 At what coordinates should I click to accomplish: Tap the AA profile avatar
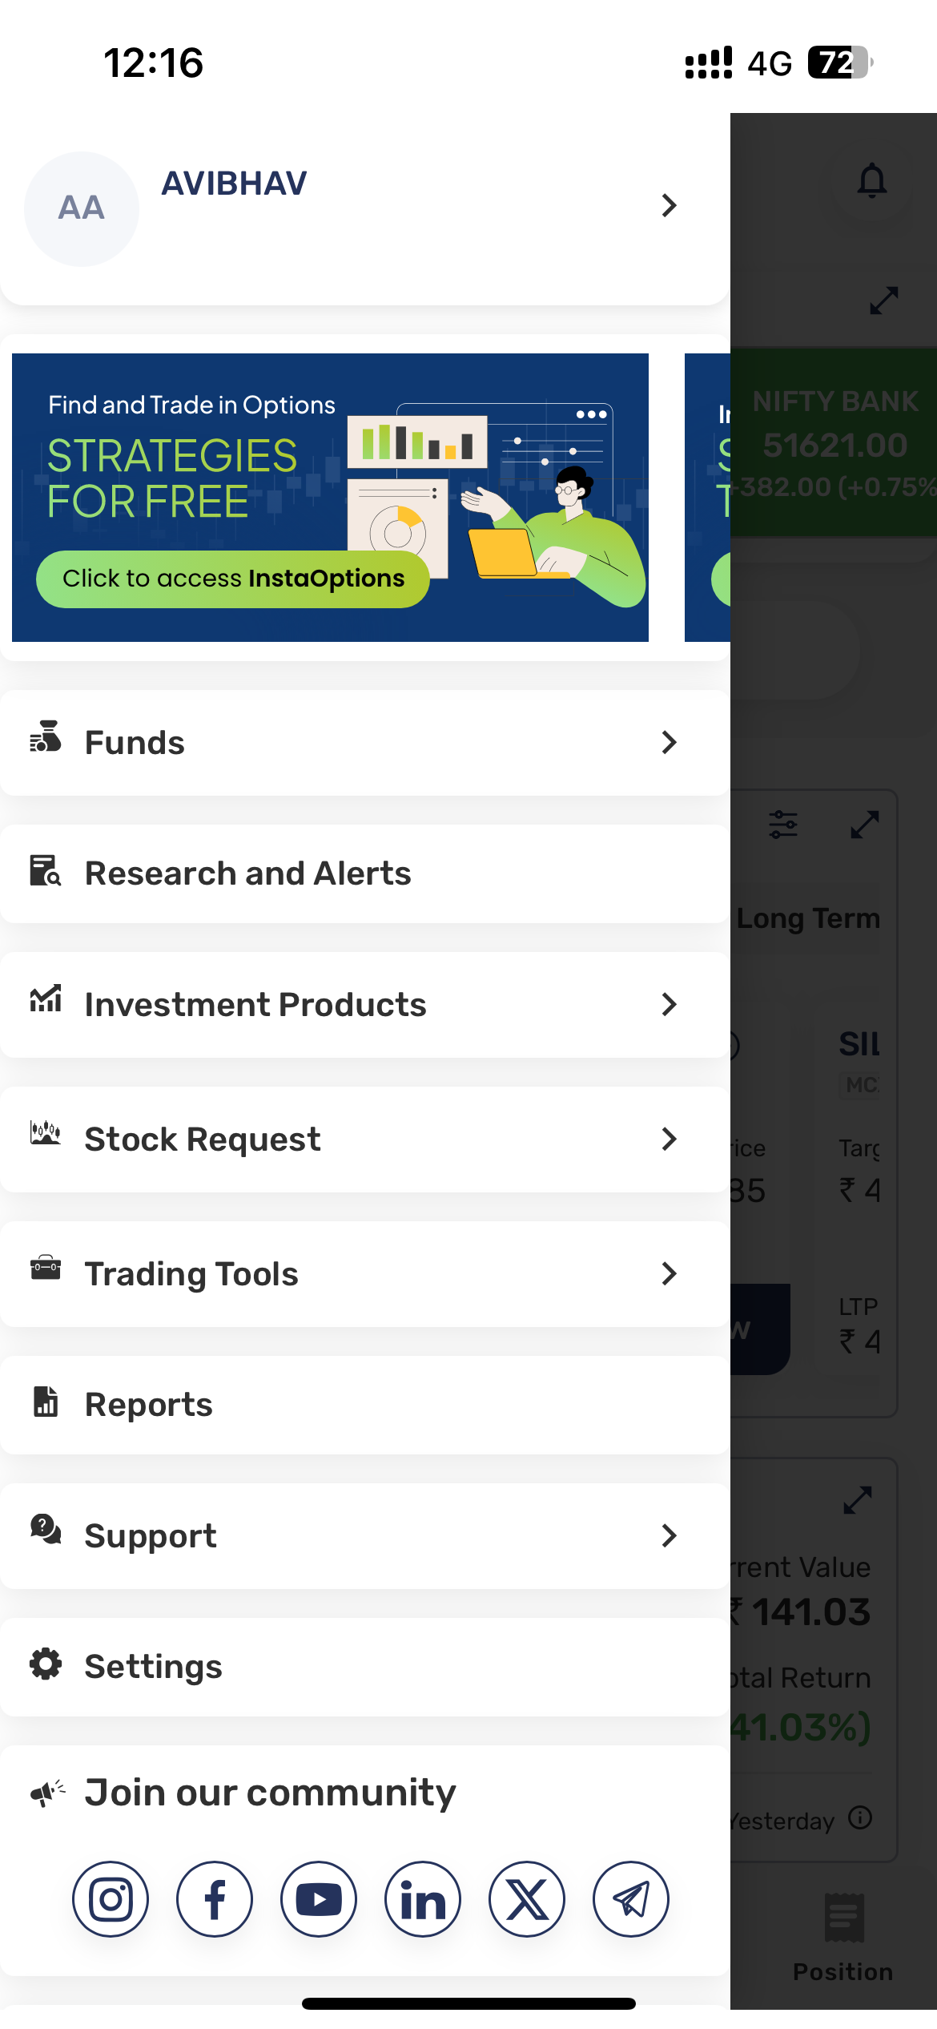pos(82,208)
